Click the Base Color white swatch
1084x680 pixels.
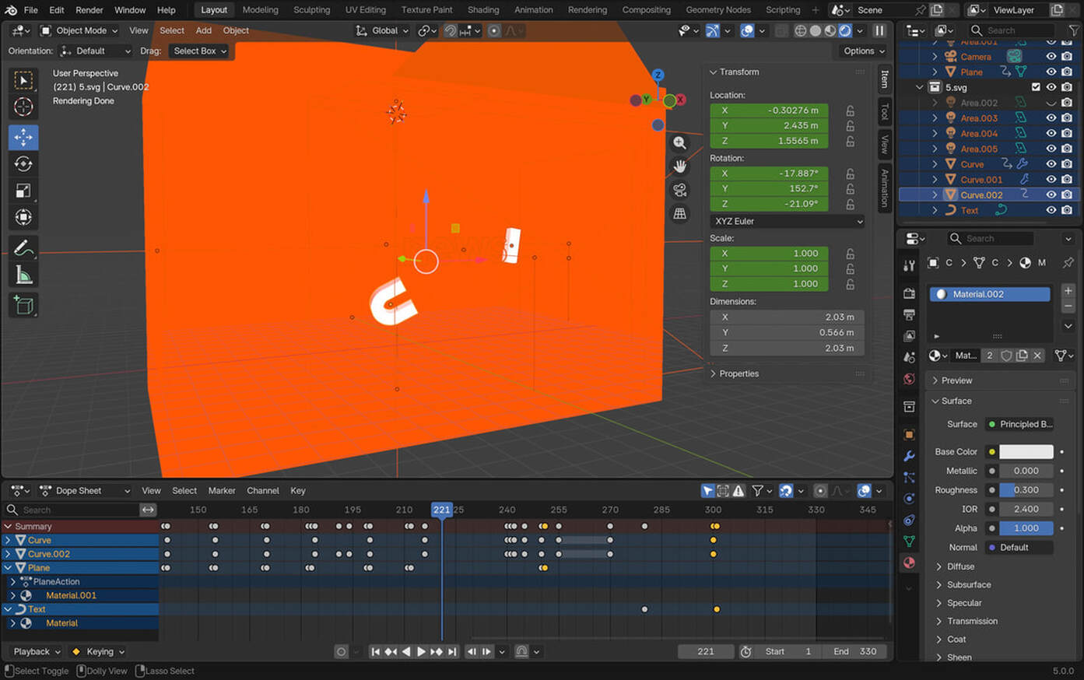(1026, 451)
